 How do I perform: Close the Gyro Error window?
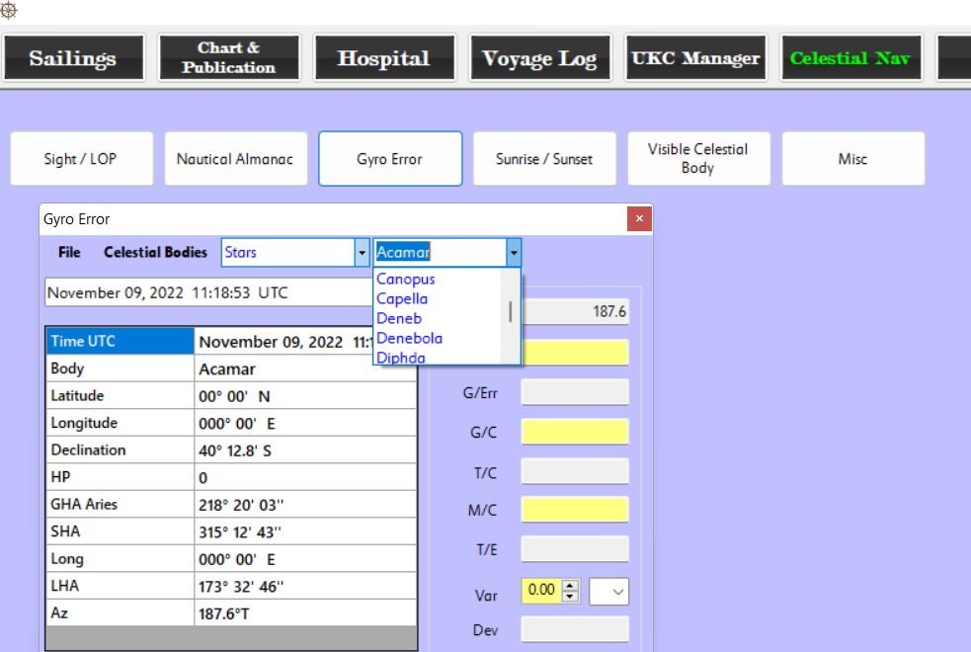pyautogui.click(x=639, y=218)
